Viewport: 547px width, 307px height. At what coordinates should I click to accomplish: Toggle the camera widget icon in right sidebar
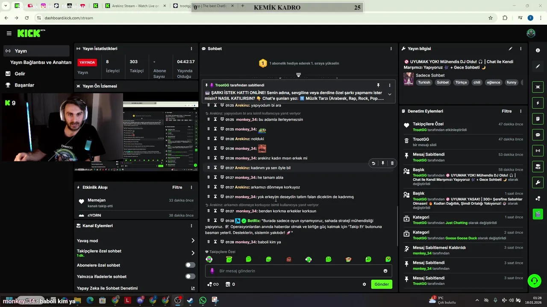point(538,166)
